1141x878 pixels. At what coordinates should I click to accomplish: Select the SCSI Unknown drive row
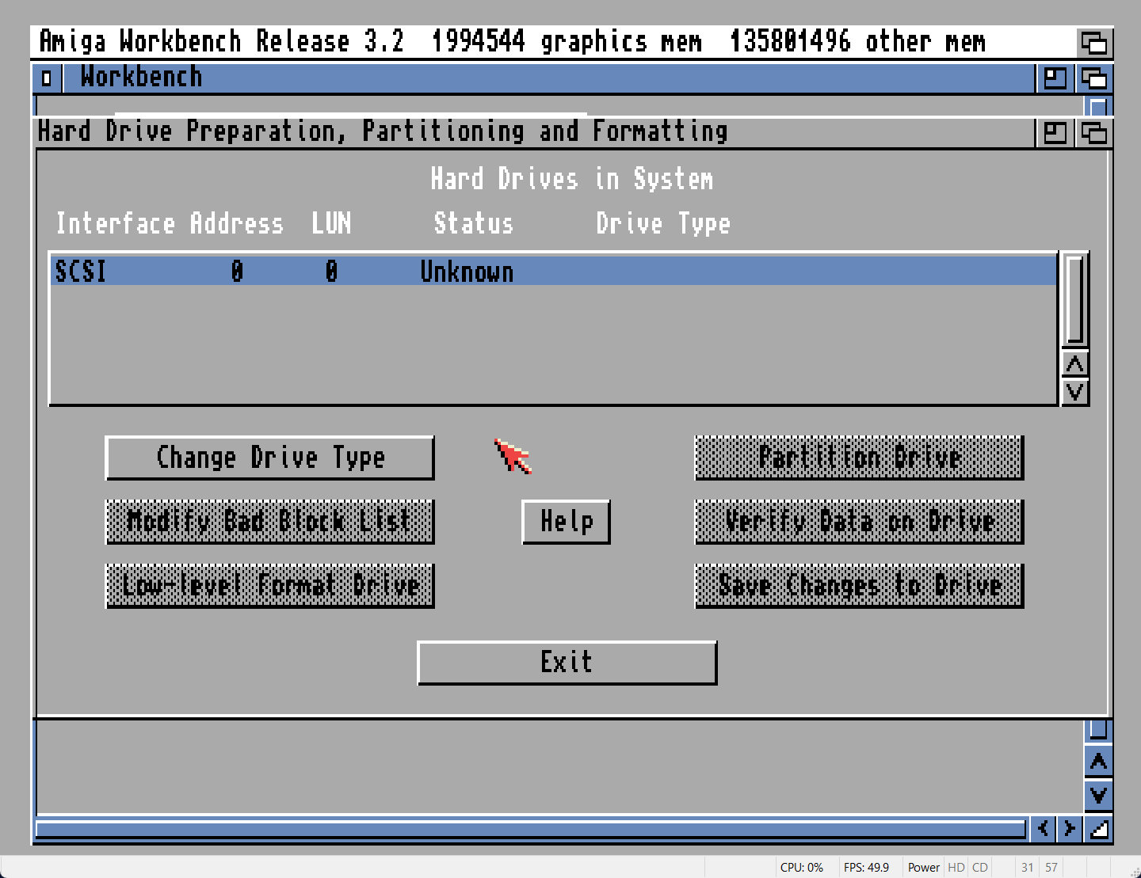[x=553, y=272]
